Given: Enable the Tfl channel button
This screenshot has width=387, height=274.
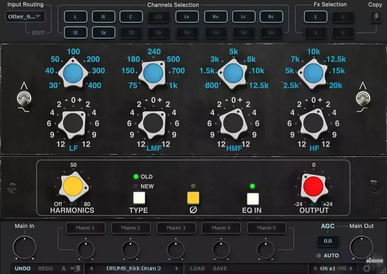Looking at the screenshot, I should pos(131,32).
